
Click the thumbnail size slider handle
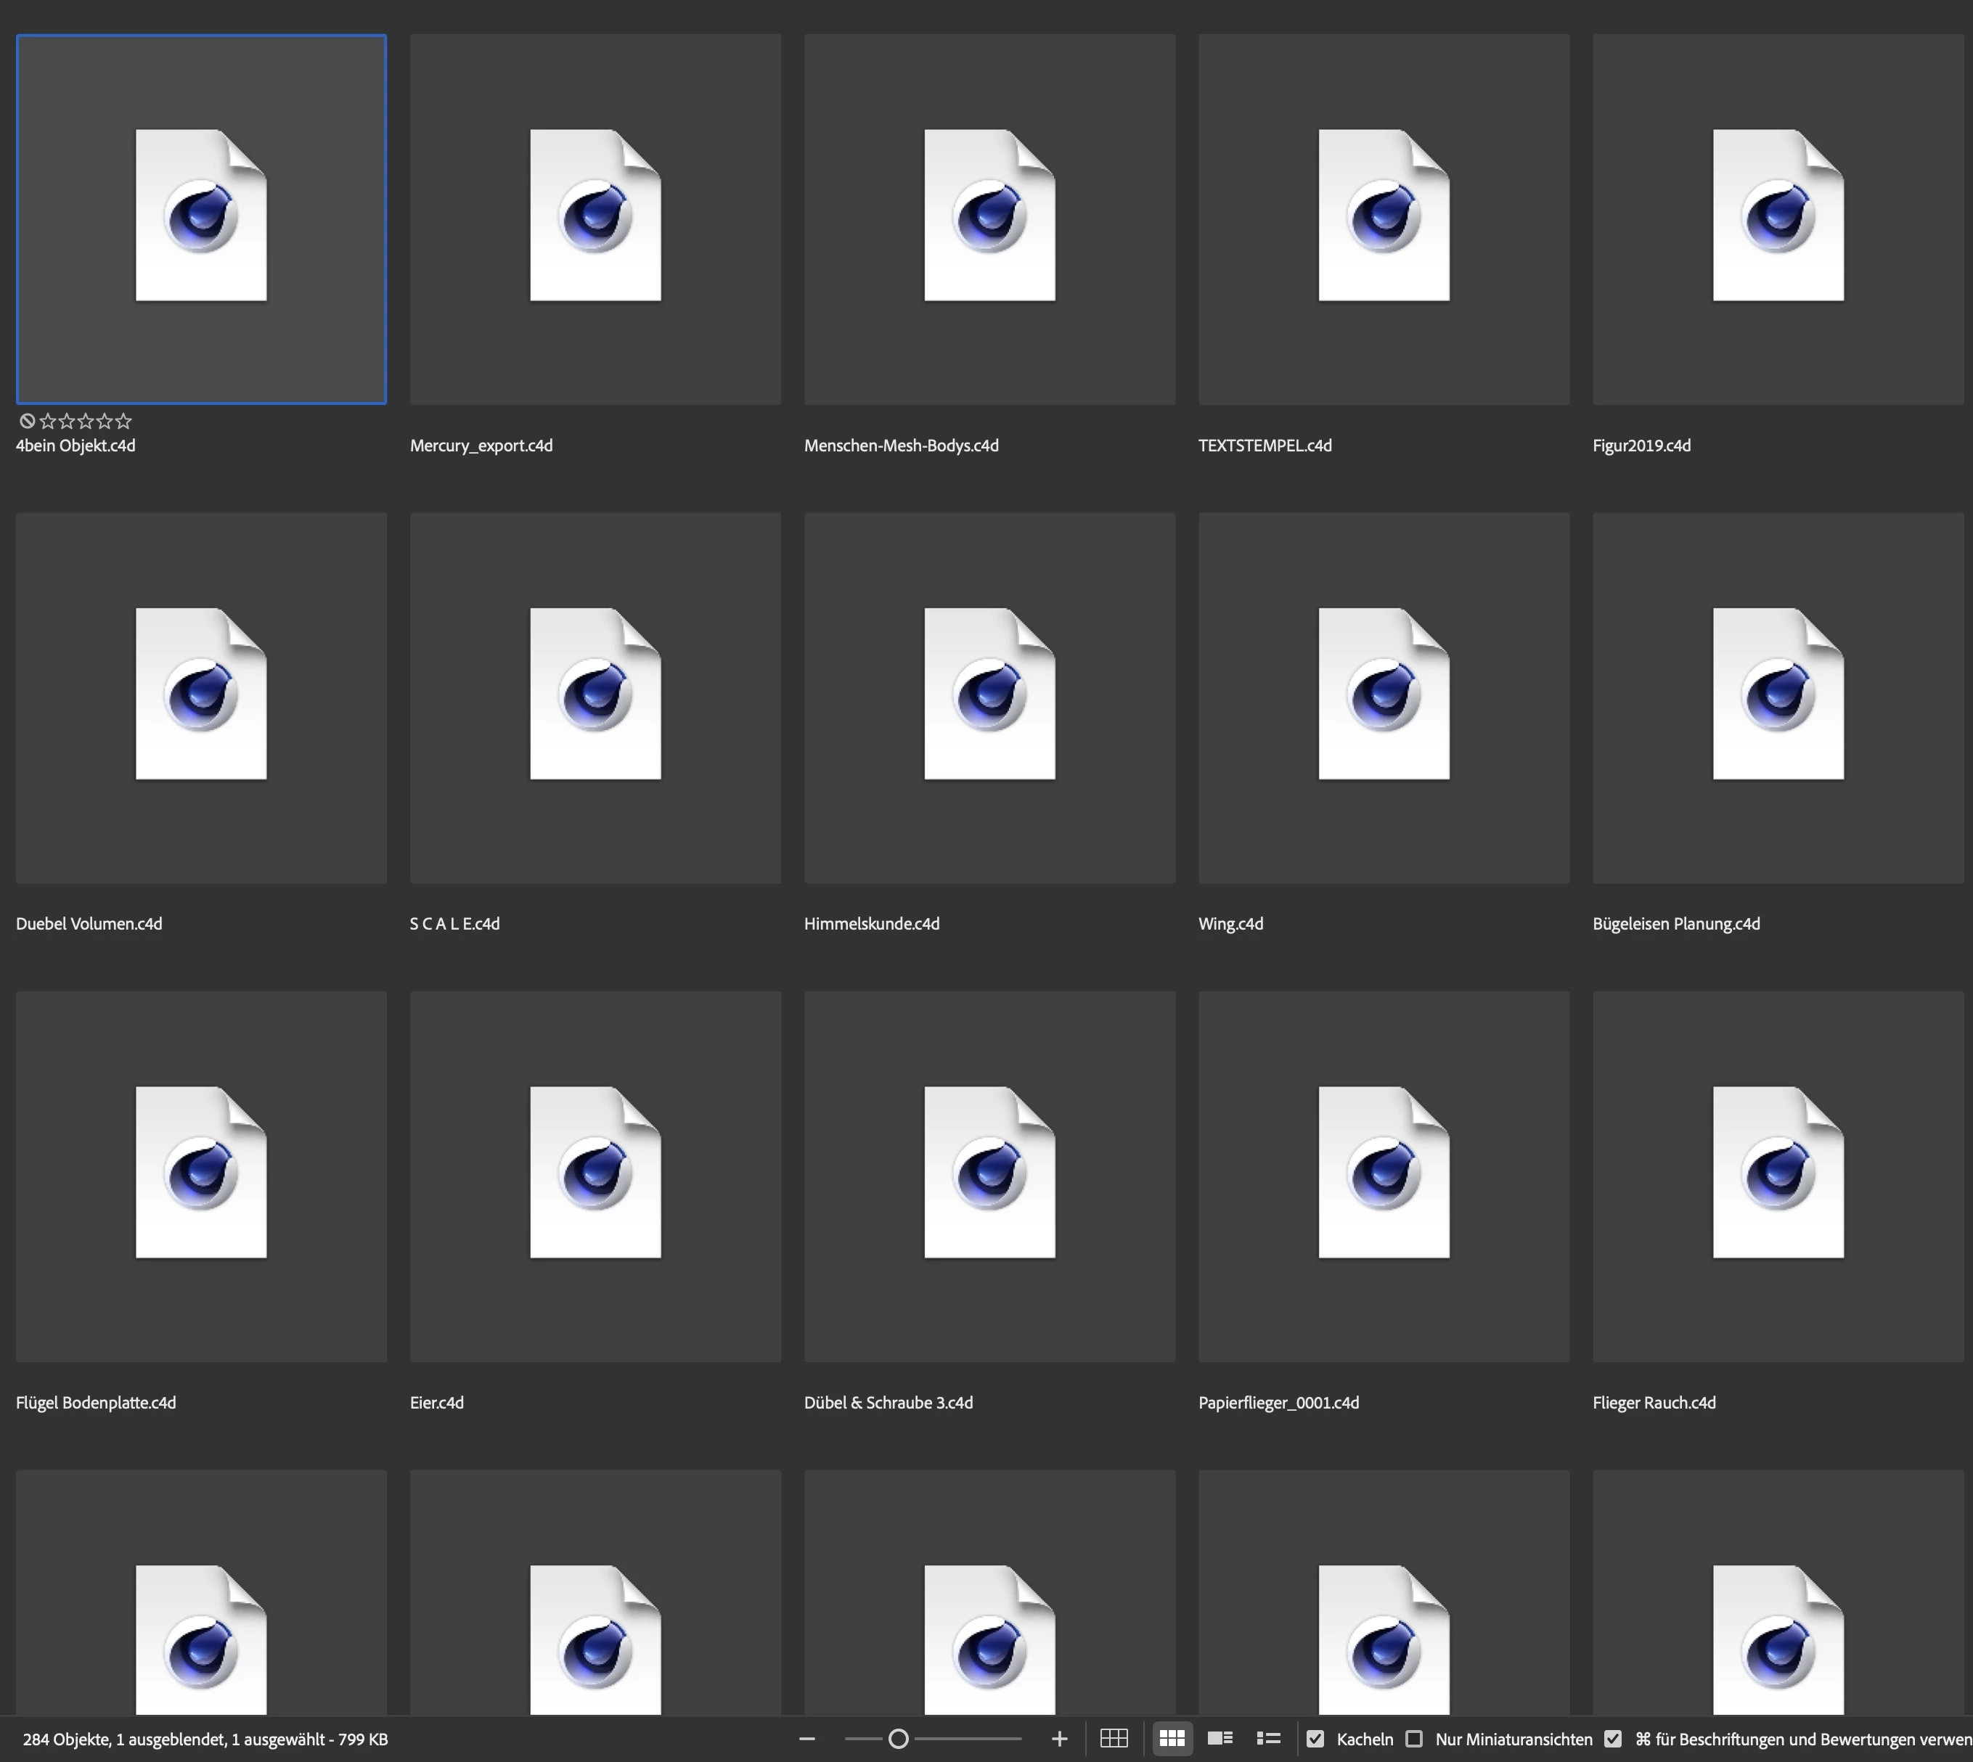(x=898, y=1739)
